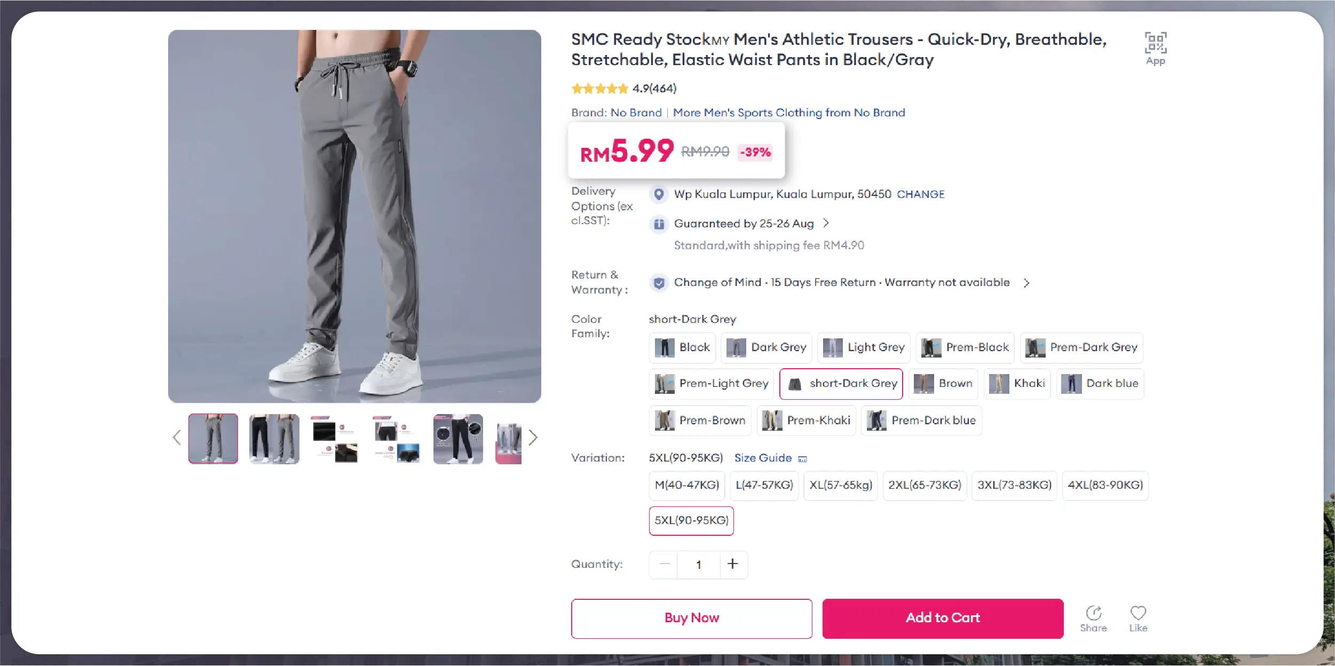Viewport: 1335px width, 666px height.
Task: Click the Add to Cart button
Action: click(943, 618)
